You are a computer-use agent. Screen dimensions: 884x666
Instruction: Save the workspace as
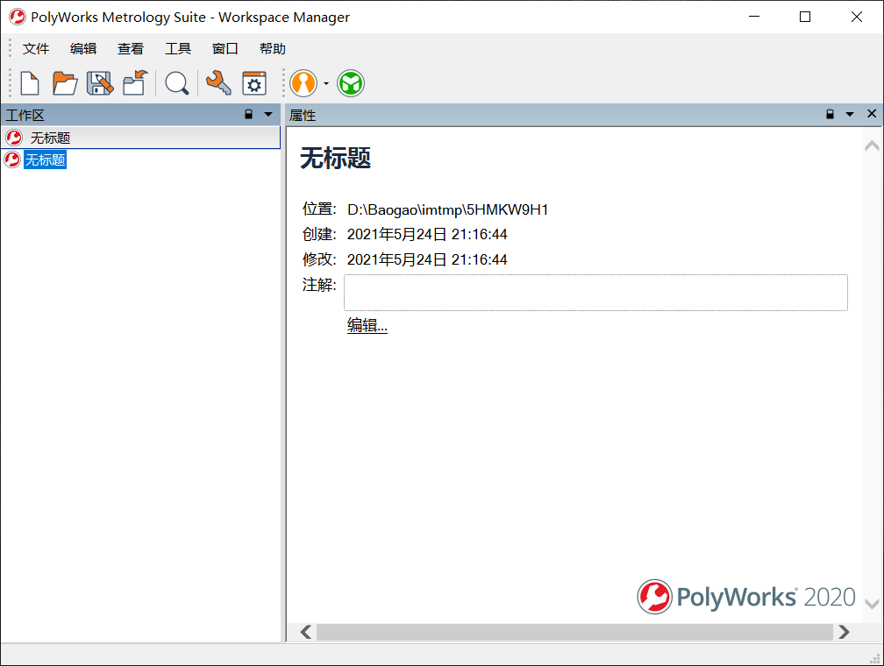[x=99, y=82]
